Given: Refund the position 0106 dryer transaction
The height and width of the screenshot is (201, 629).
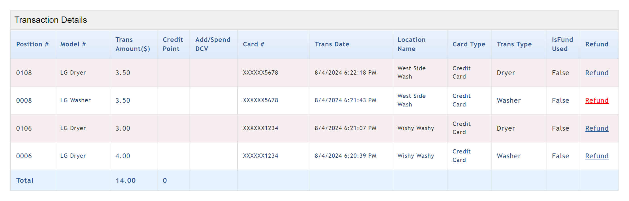Looking at the screenshot, I should (597, 128).
